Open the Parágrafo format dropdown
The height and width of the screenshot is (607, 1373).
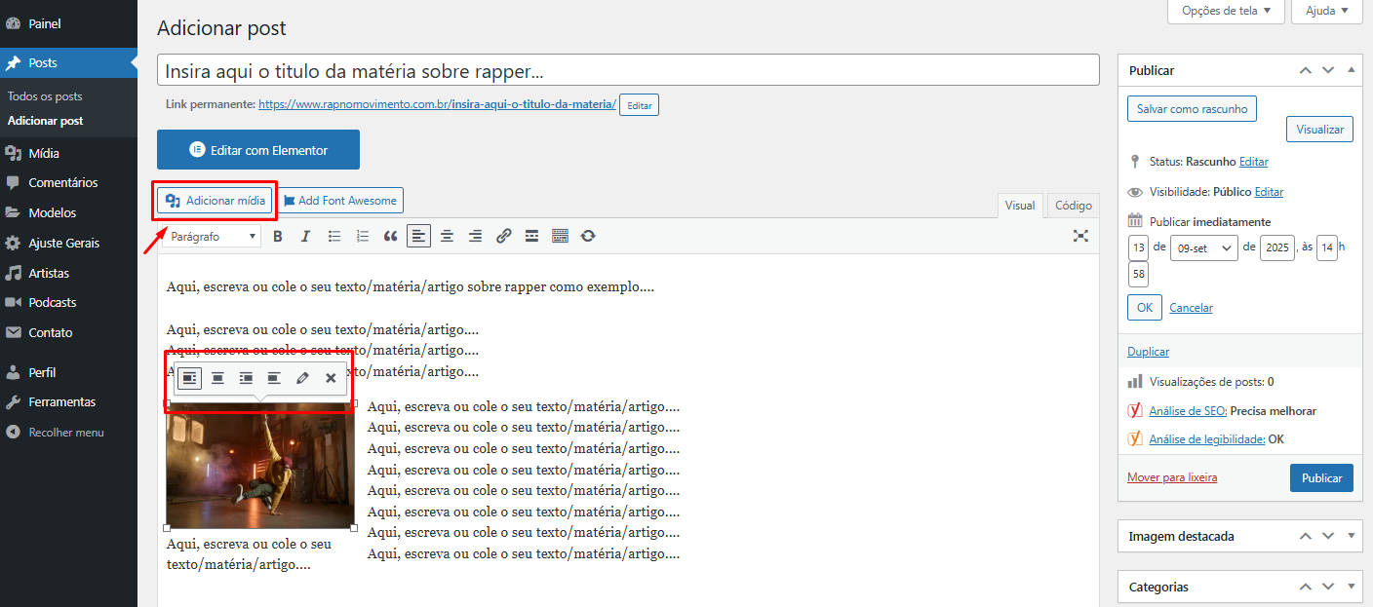coord(213,236)
